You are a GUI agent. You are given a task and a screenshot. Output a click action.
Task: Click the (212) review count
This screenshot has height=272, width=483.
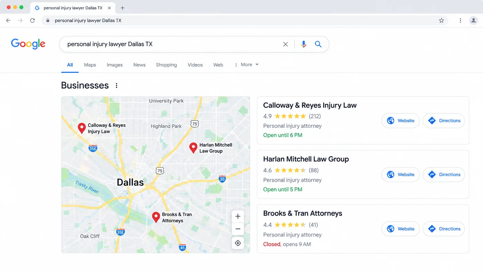coord(315,116)
